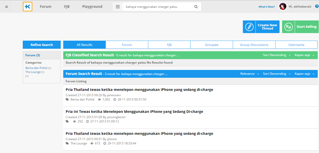Click the tag icon next to Berita dan Politik
The image size is (319, 153).
click(x=67, y=99)
